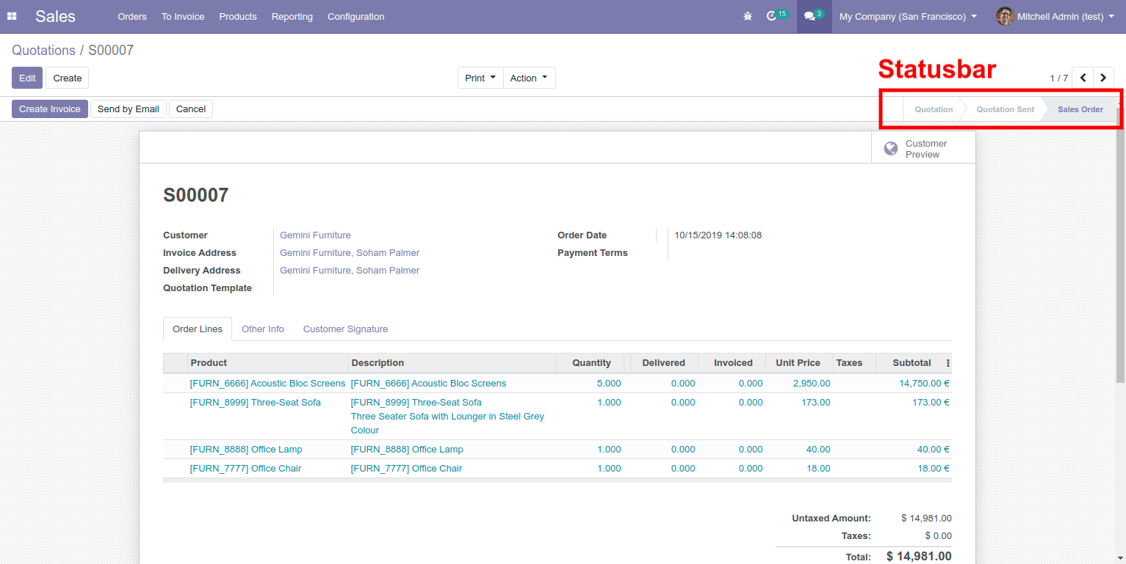
Task: Open Invoice Address Gemini Furniture, Soham Palmer link
Action: pos(350,253)
